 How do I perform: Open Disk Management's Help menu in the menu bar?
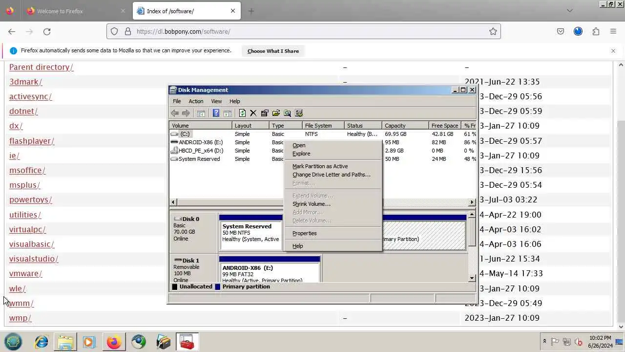pyautogui.click(x=235, y=101)
